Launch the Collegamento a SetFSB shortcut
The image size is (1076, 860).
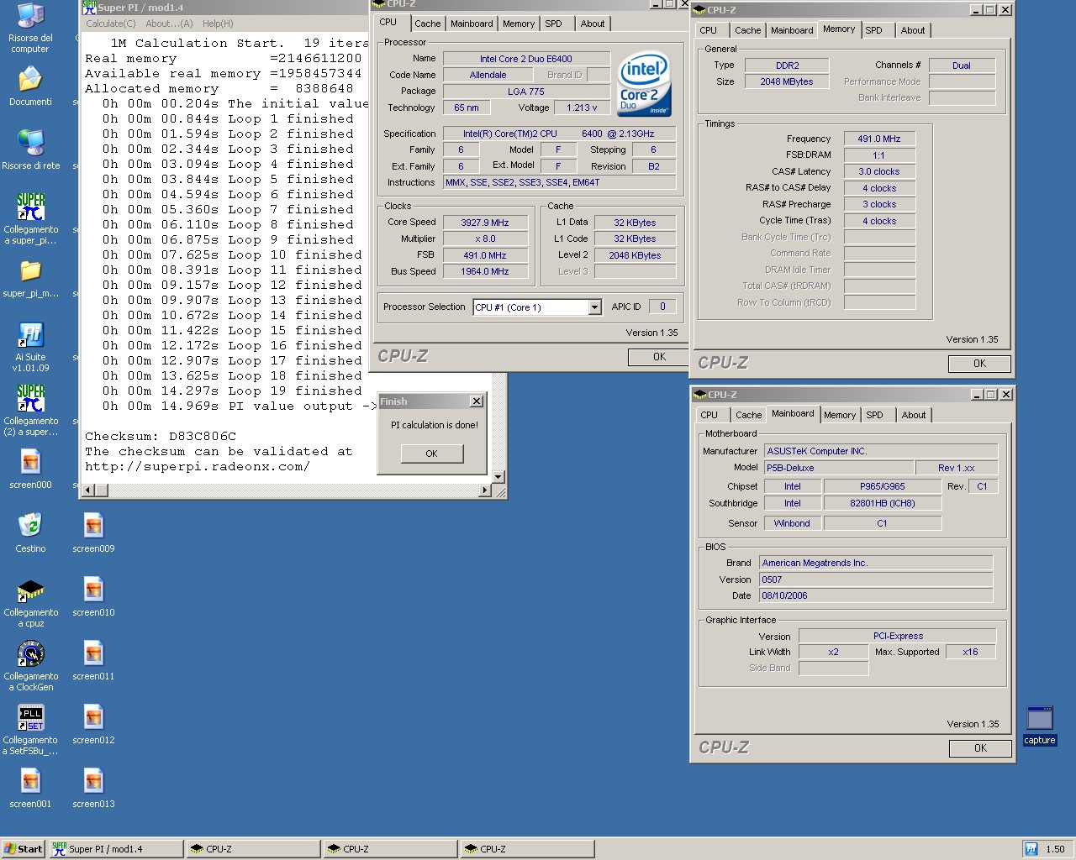point(30,730)
